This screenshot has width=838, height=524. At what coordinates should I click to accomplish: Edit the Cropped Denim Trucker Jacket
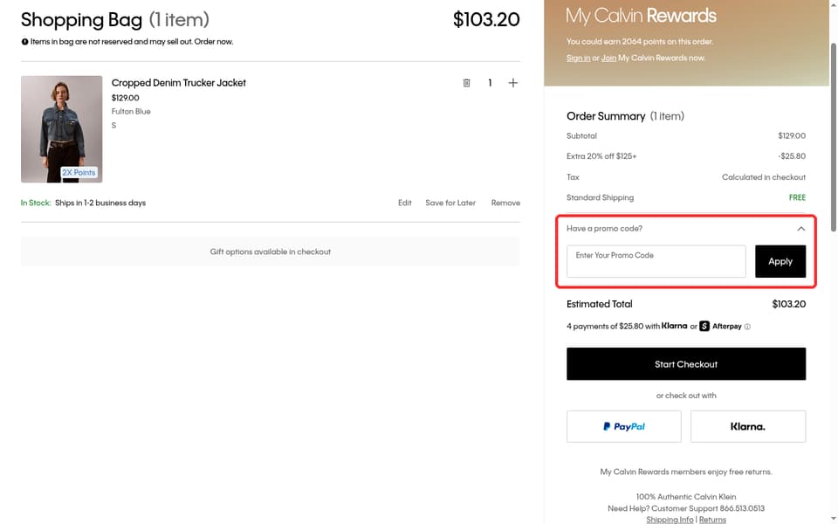click(404, 203)
